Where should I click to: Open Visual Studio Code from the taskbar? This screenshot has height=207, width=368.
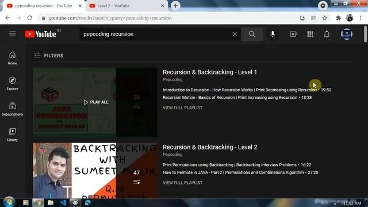(63, 202)
